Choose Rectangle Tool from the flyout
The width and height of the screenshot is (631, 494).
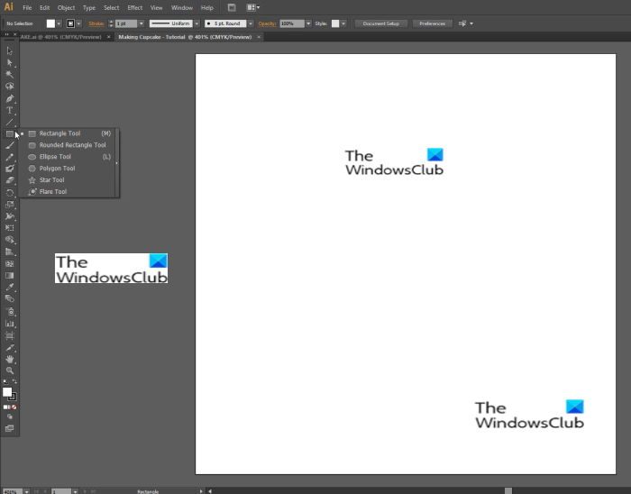[69, 133]
